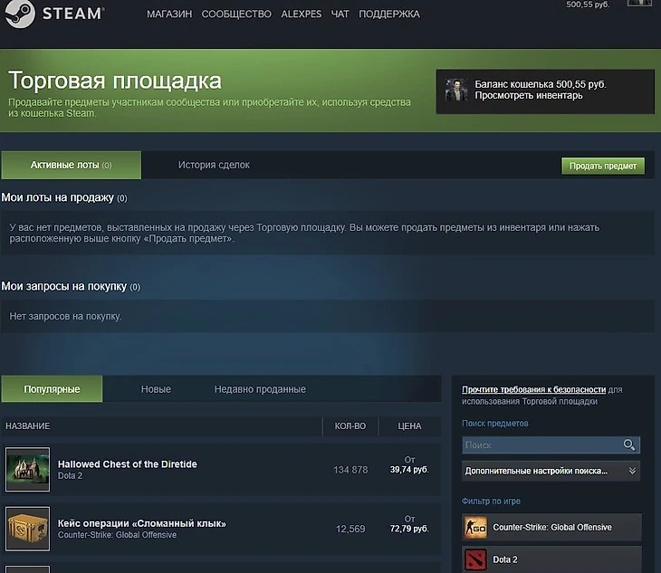661x573 pixels.
Task: Click the 72,79 руб. price
Action: (409, 529)
